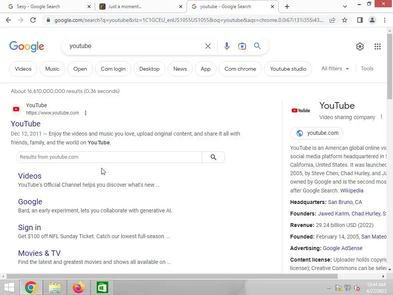Viewport: 393px width, 295px height.
Task: Select the Com login filter chip
Action: click(113, 69)
